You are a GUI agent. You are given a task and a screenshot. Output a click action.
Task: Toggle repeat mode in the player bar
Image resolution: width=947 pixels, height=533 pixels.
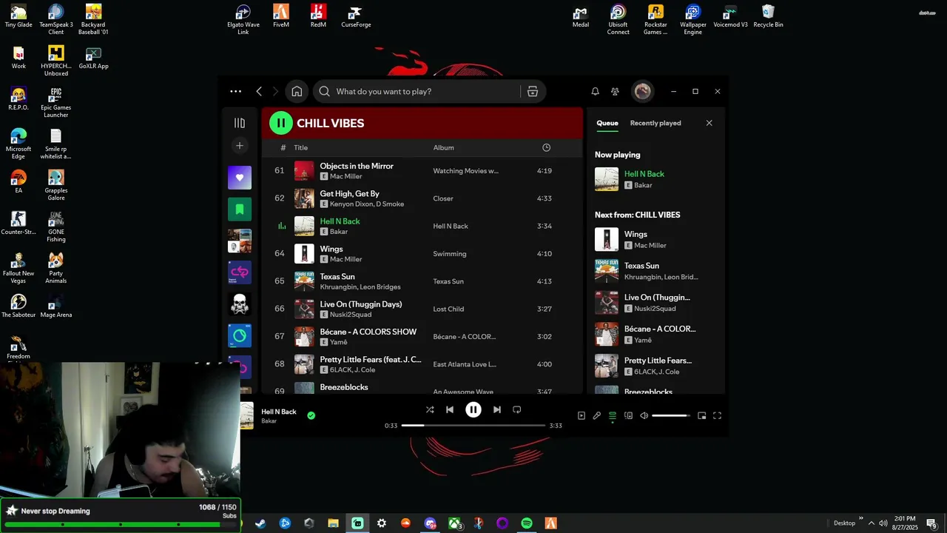[x=517, y=409]
